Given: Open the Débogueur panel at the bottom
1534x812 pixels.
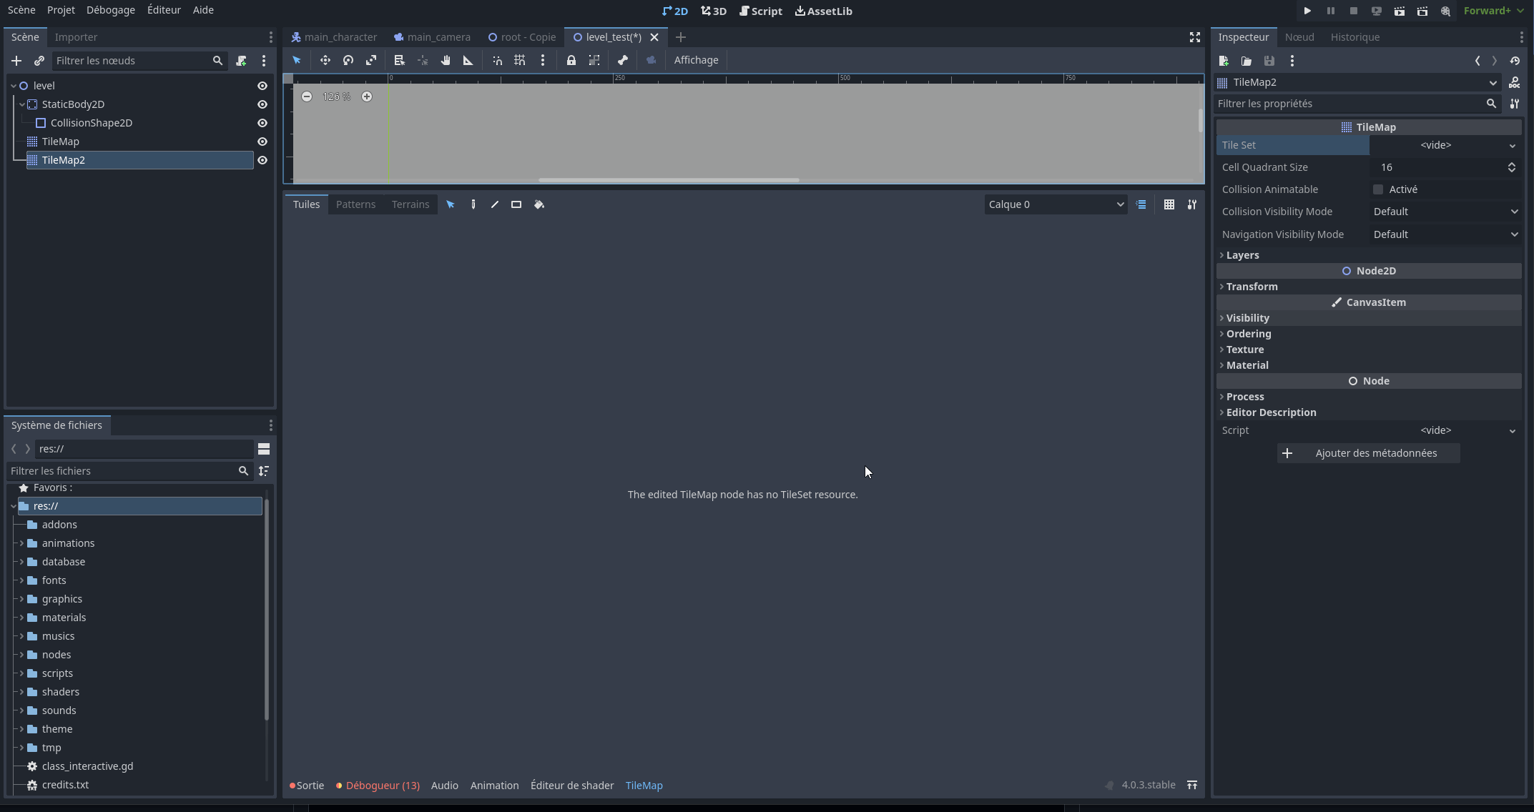Looking at the screenshot, I should coord(378,785).
